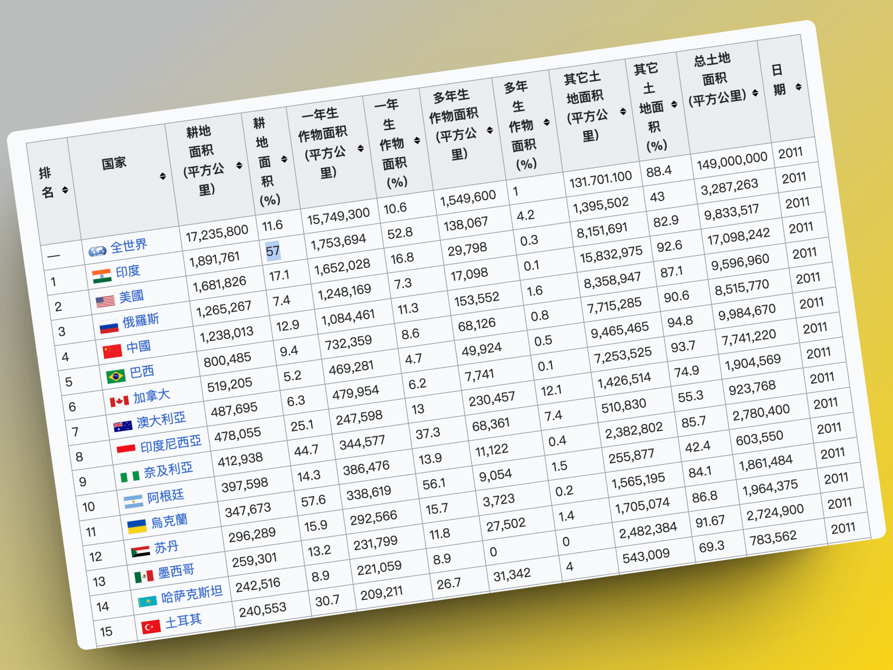Open the 印度 country link
The width and height of the screenshot is (893, 670).
click(127, 271)
